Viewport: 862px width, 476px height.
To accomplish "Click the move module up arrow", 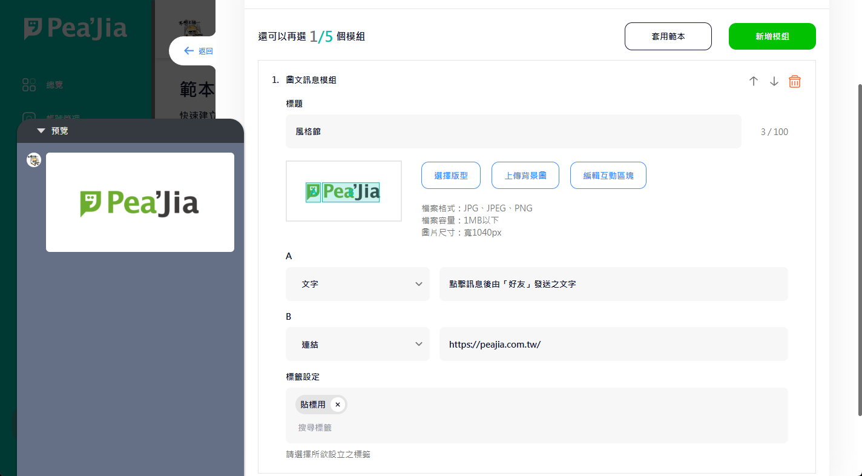I will [x=754, y=81].
